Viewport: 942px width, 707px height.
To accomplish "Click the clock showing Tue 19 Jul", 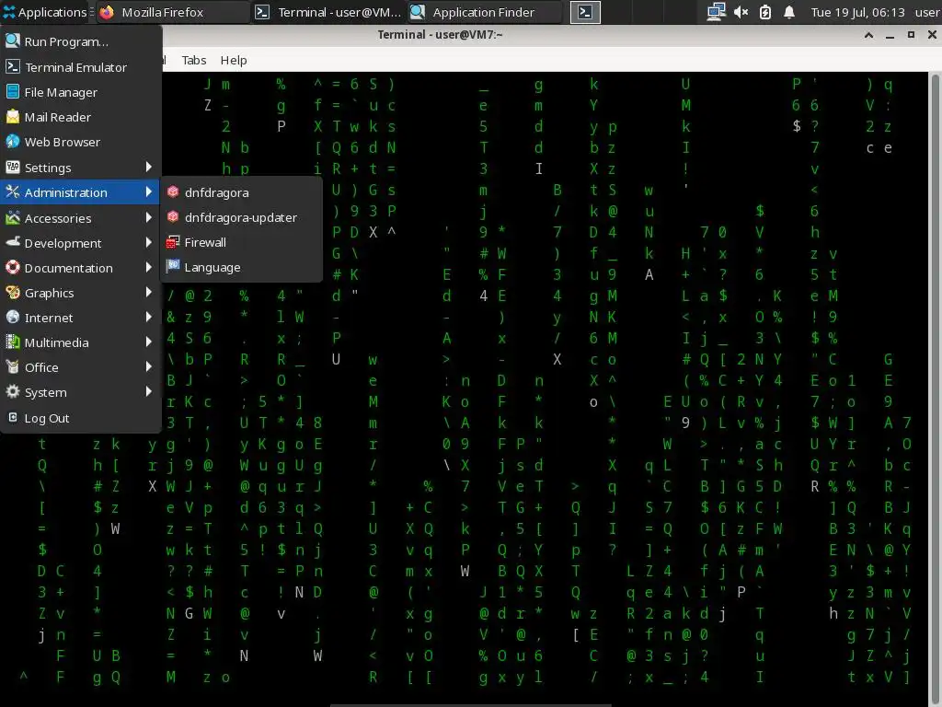I will [857, 12].
